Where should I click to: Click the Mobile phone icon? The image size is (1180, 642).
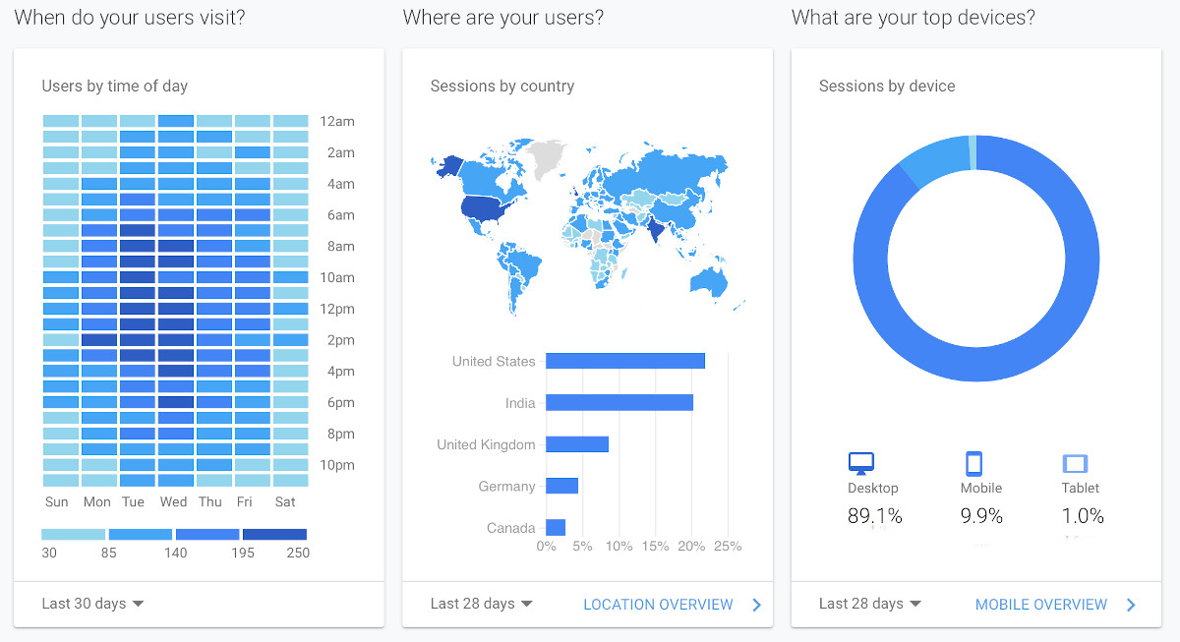tap(973, 463)
